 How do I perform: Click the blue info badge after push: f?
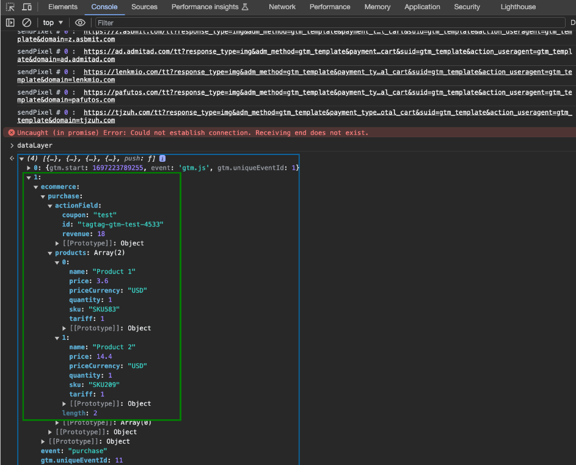coord(162,158)
